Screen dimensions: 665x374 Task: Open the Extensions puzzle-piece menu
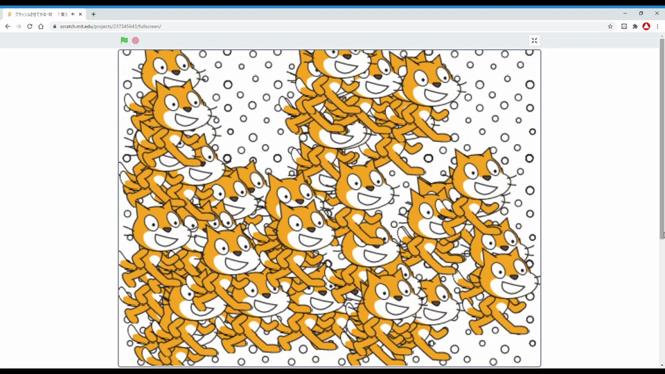coord(635,26)
